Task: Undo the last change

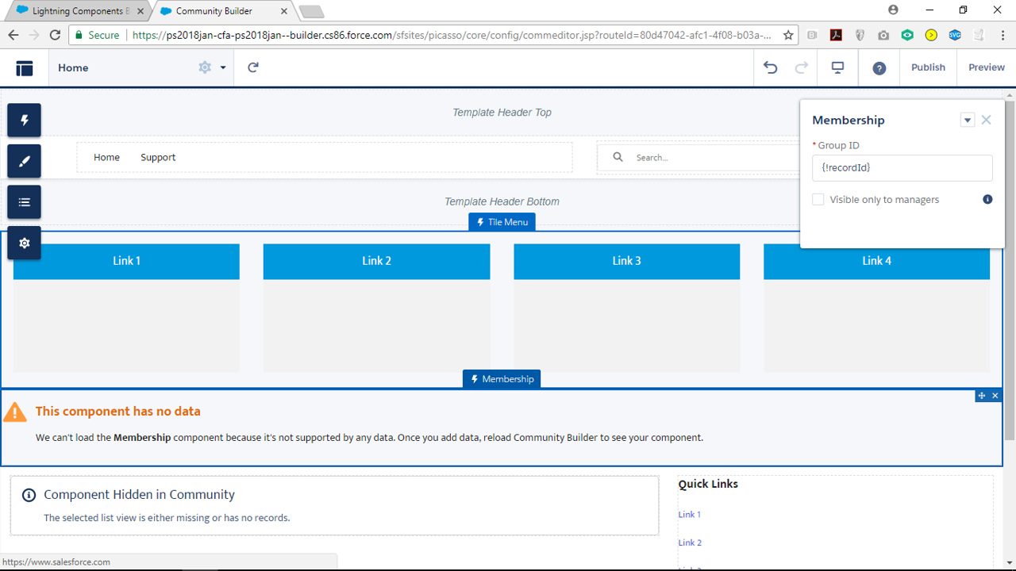Action: pyautogui.click(x=770, y=67)
